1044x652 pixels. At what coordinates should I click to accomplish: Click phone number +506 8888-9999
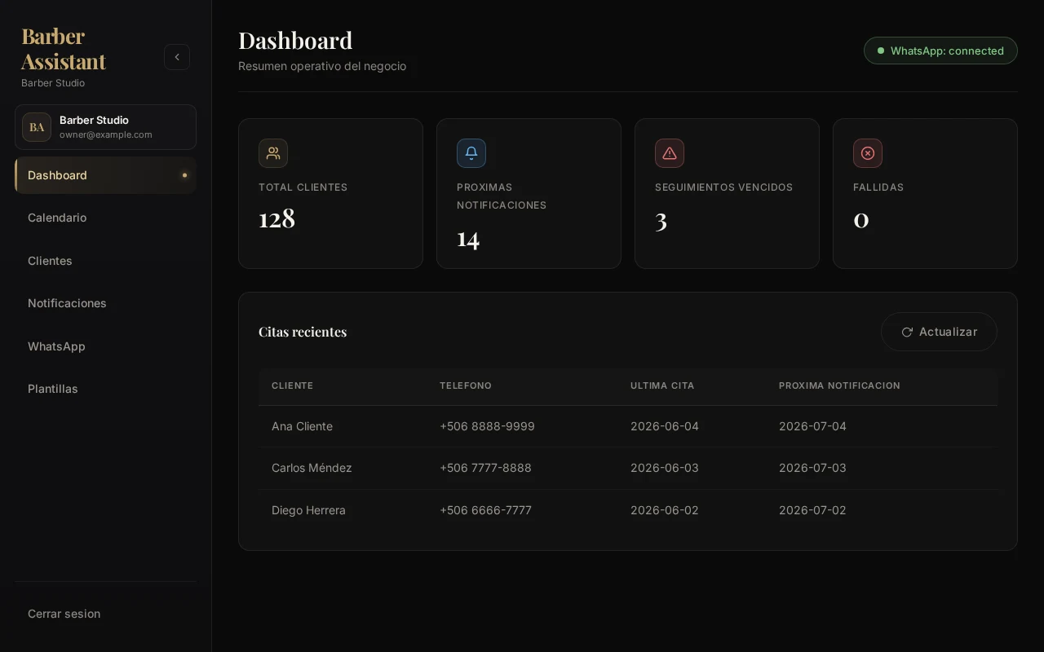click(487, 426)
